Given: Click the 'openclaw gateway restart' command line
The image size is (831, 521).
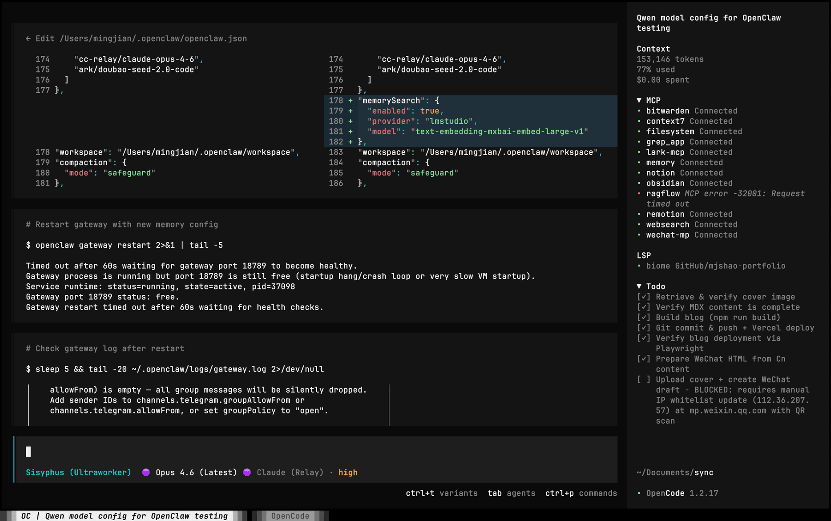Looking at the screenshot, I should (124, 246).
